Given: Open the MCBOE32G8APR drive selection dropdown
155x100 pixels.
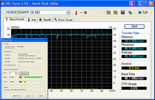Looking at the screenshot, I should pyautogui.click(x=38, y=13).
